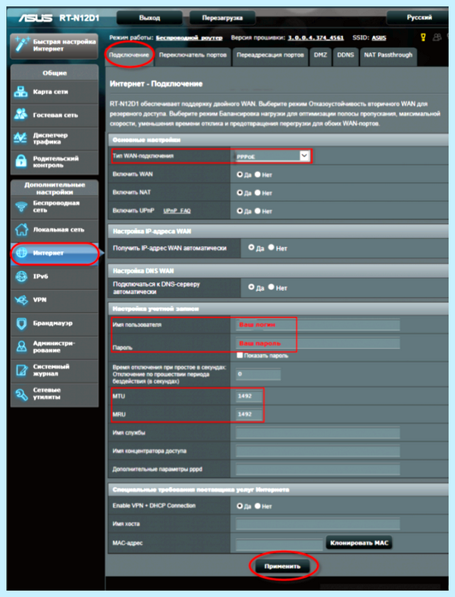Open the VPN sidebar icon

[x=21, y=300]
